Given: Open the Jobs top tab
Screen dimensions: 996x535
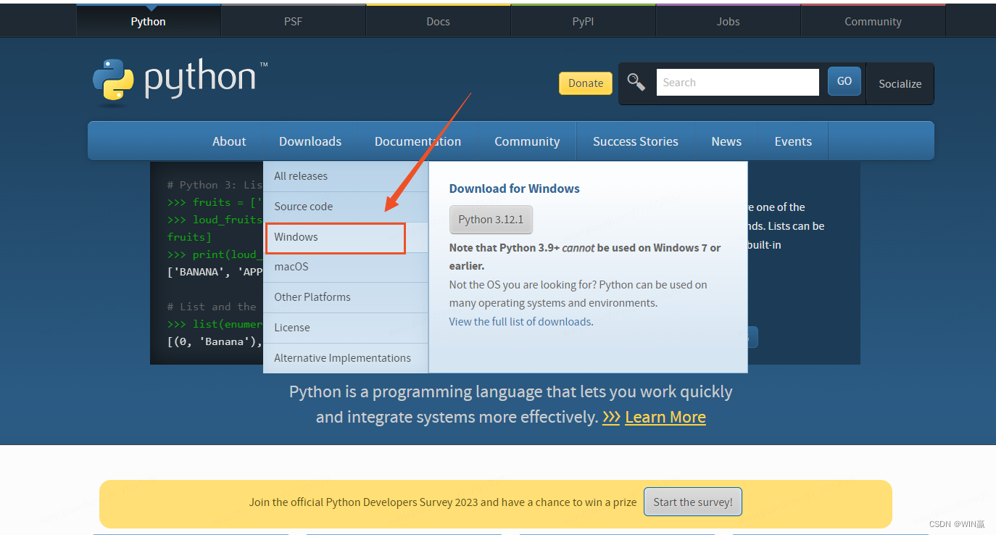Looking at the screenshot, I should point(728,21).
